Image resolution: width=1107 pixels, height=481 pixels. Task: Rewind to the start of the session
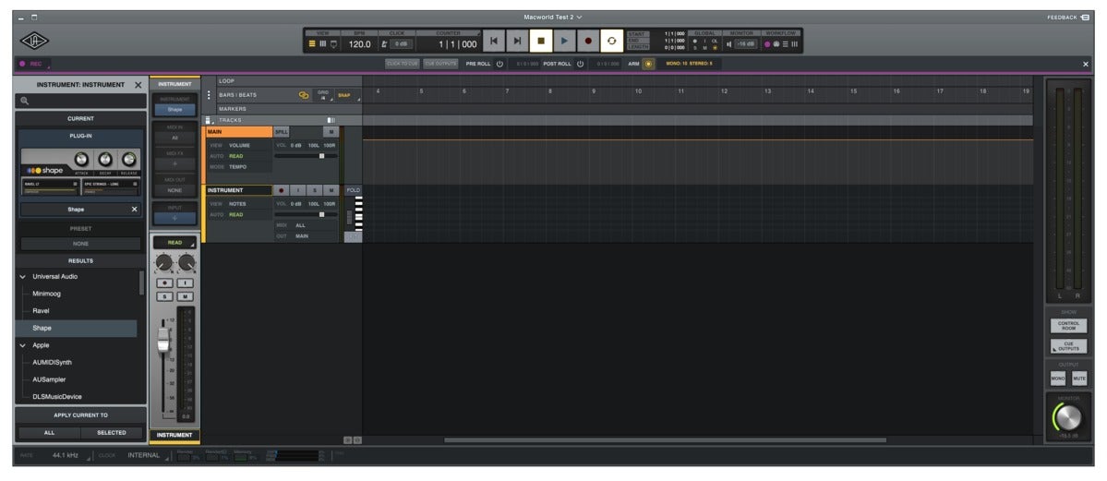[494, 41]
